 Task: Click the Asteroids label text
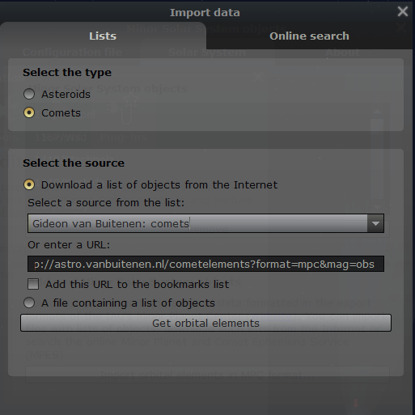coord(66,95)
